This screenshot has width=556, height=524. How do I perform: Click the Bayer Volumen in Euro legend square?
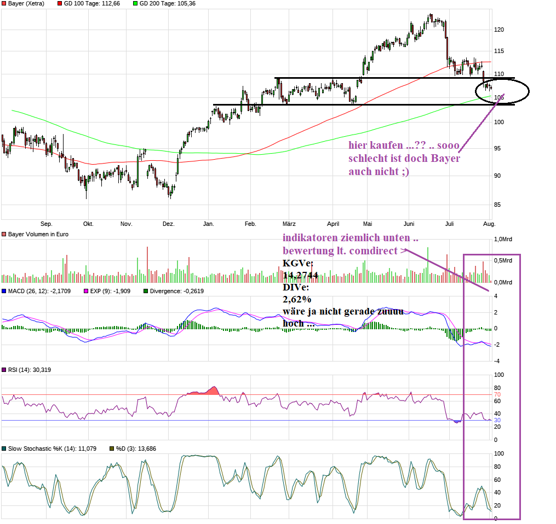(4, 234)
